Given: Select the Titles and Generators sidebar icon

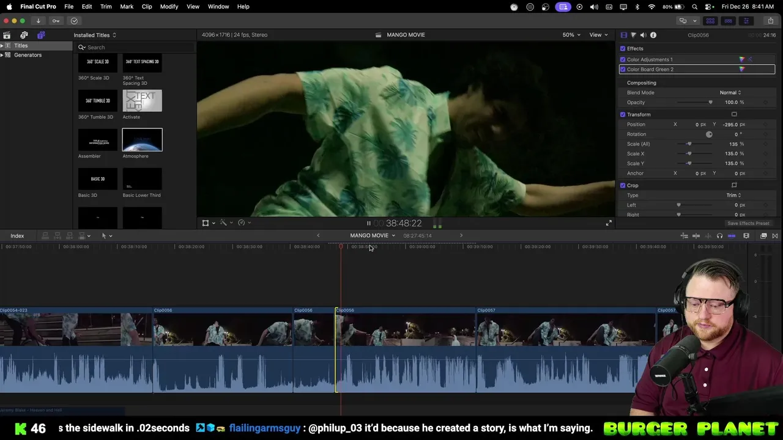Looking at the screenshot, I should pos(41,35).
